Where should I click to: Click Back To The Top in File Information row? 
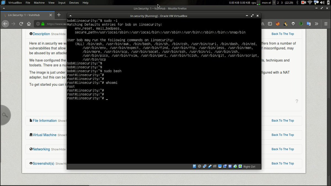(282, 120)
